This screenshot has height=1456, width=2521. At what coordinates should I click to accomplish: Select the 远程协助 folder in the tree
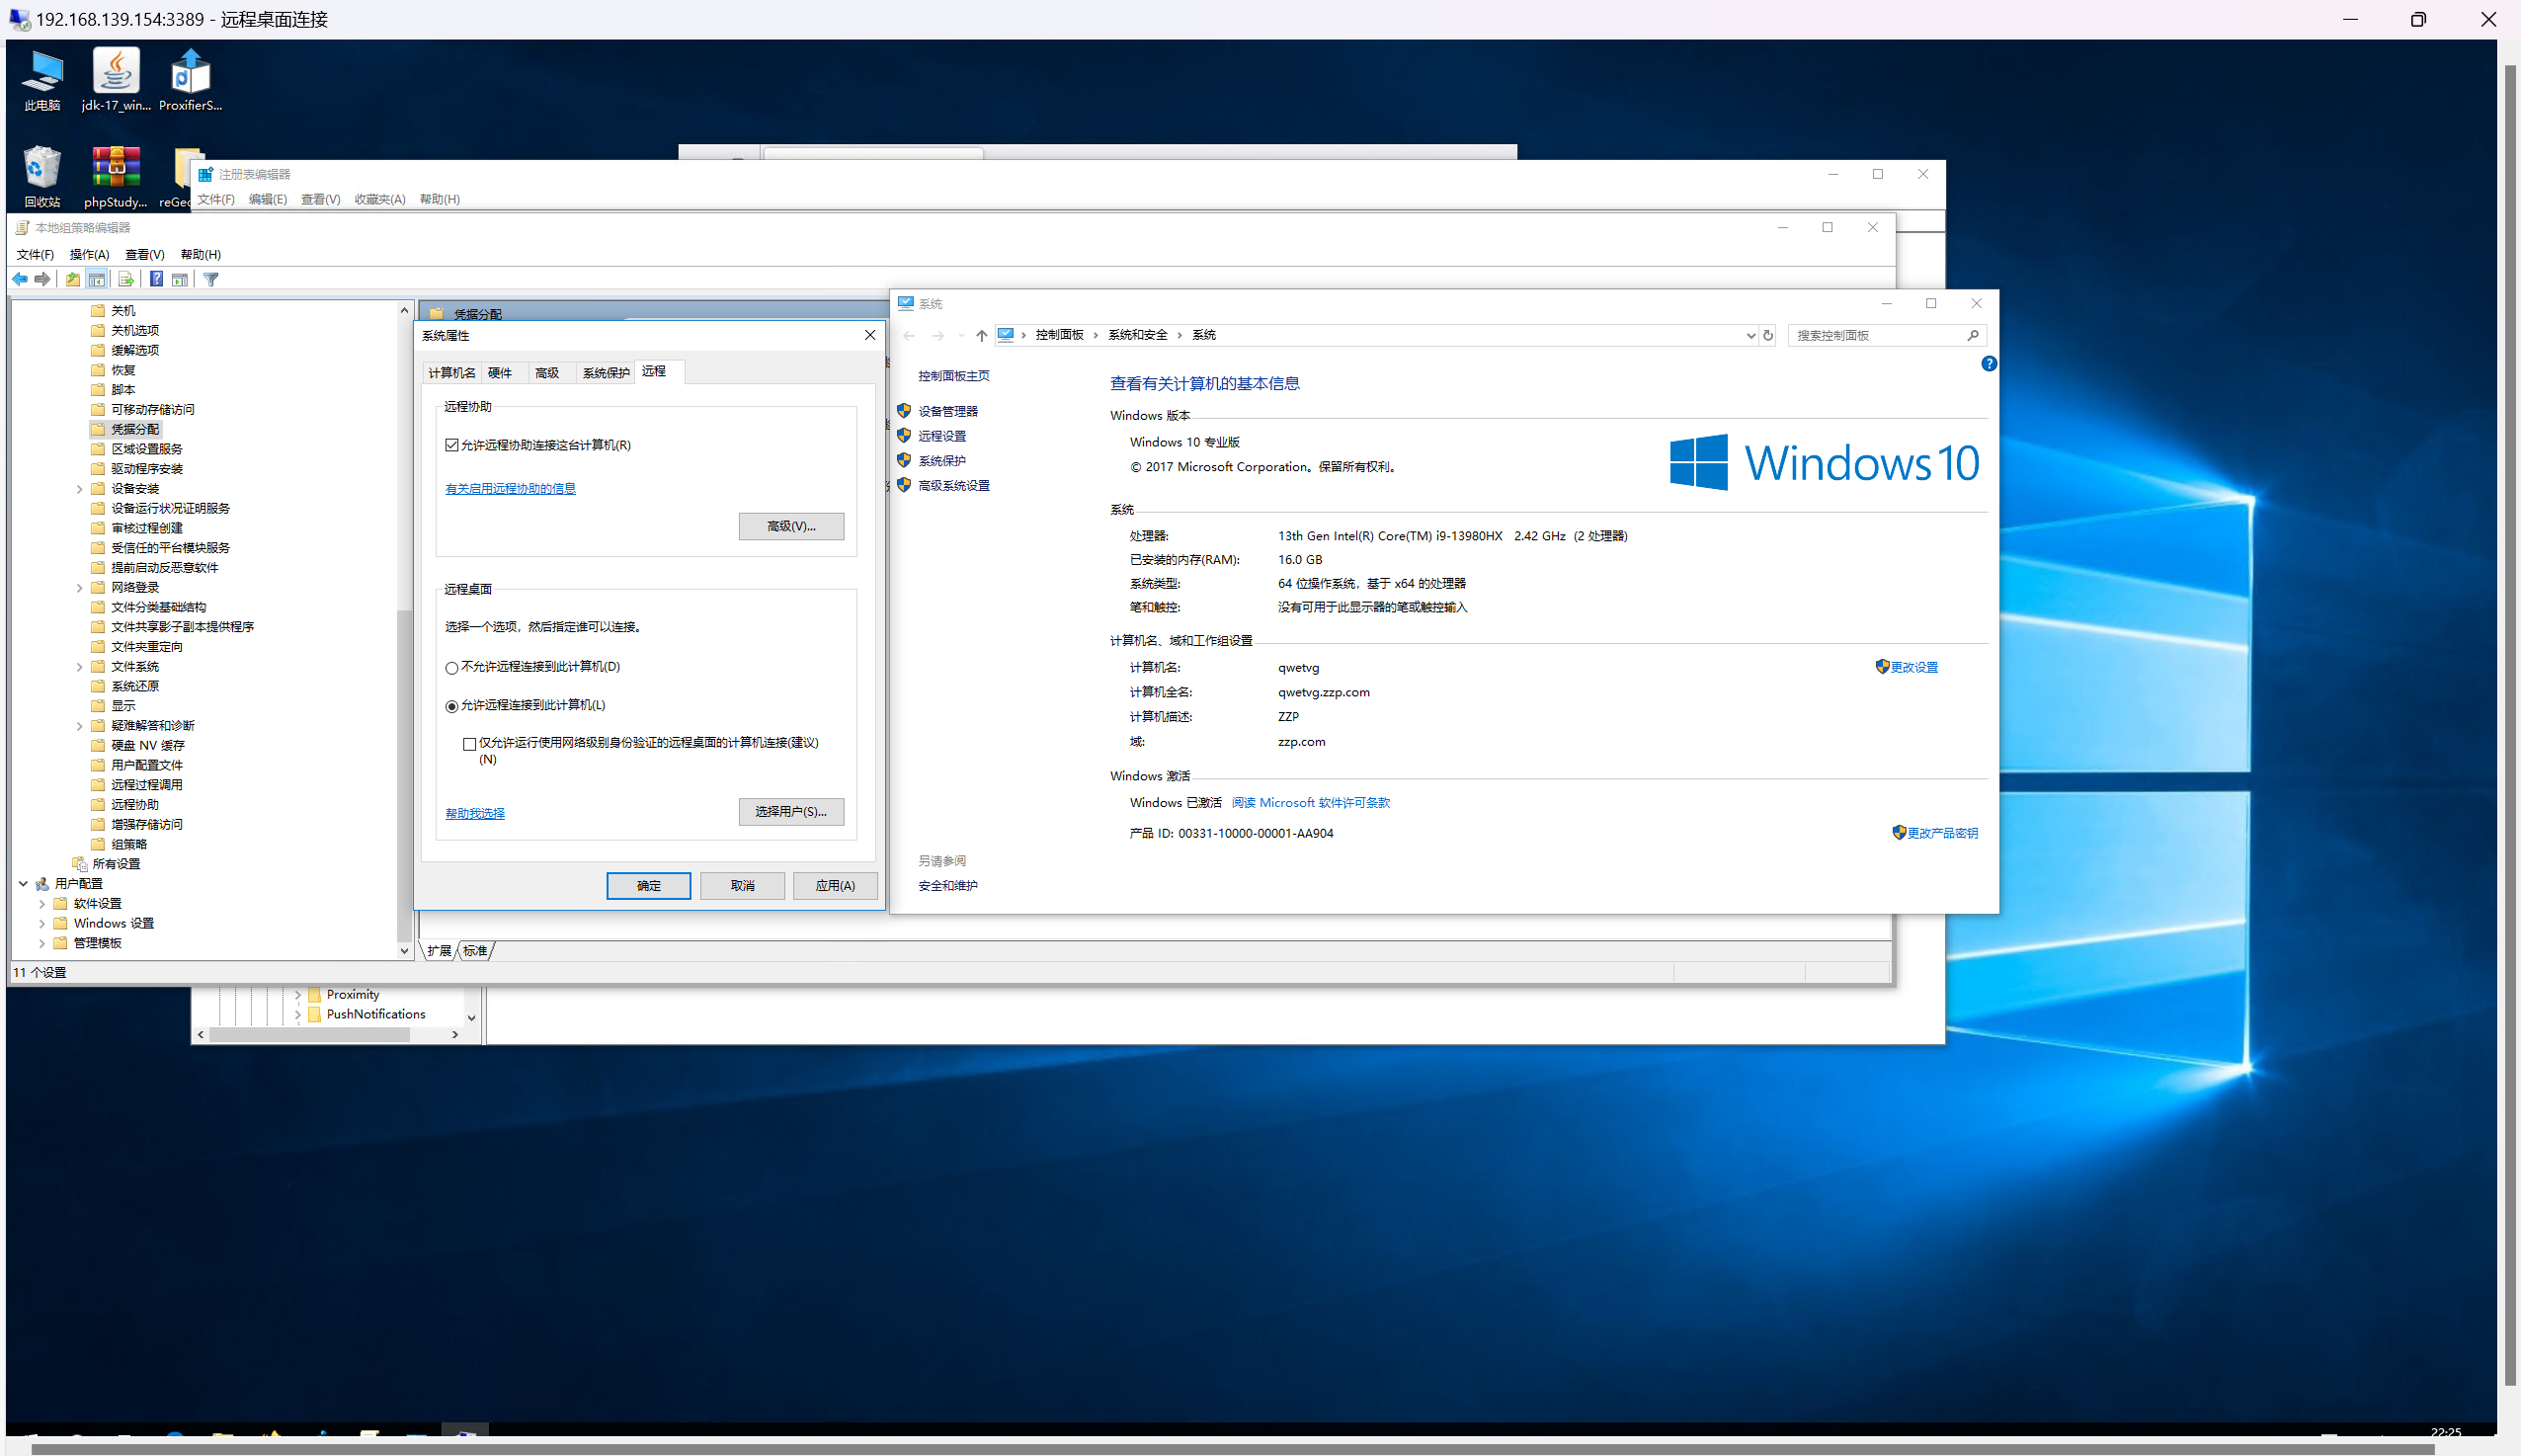(135, 805)
